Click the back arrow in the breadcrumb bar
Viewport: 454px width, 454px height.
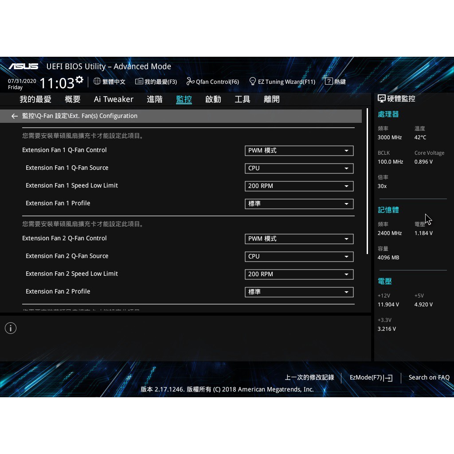(15, 116)
